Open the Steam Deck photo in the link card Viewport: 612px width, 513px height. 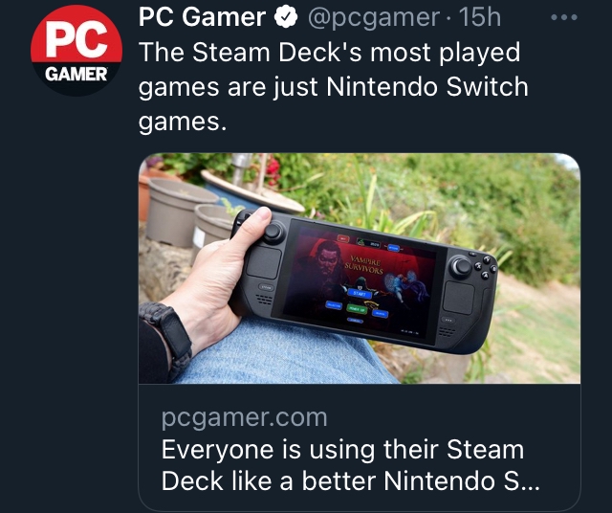coord(360,268)
